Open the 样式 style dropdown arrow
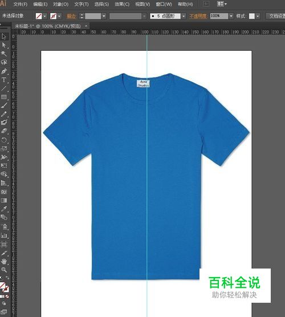Viewport: 285px width, 317px height. 258,16
